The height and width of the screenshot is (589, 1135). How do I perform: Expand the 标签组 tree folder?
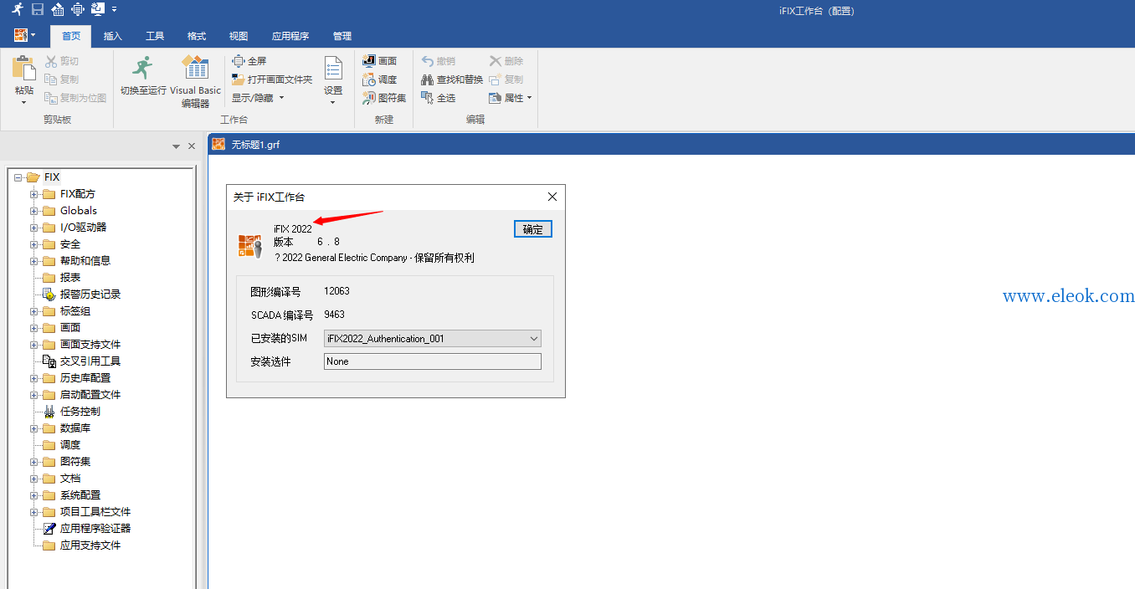[34, 311]
